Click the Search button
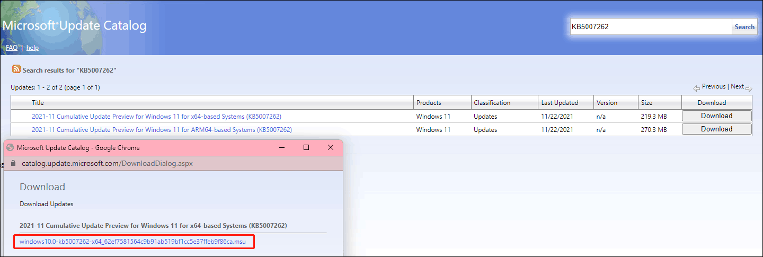Screen dimensions: 763x257 tap(744, 27)
